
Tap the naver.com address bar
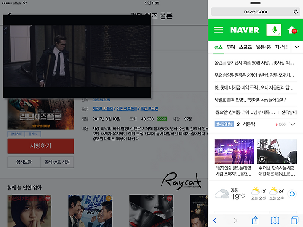tap(255, 12)
